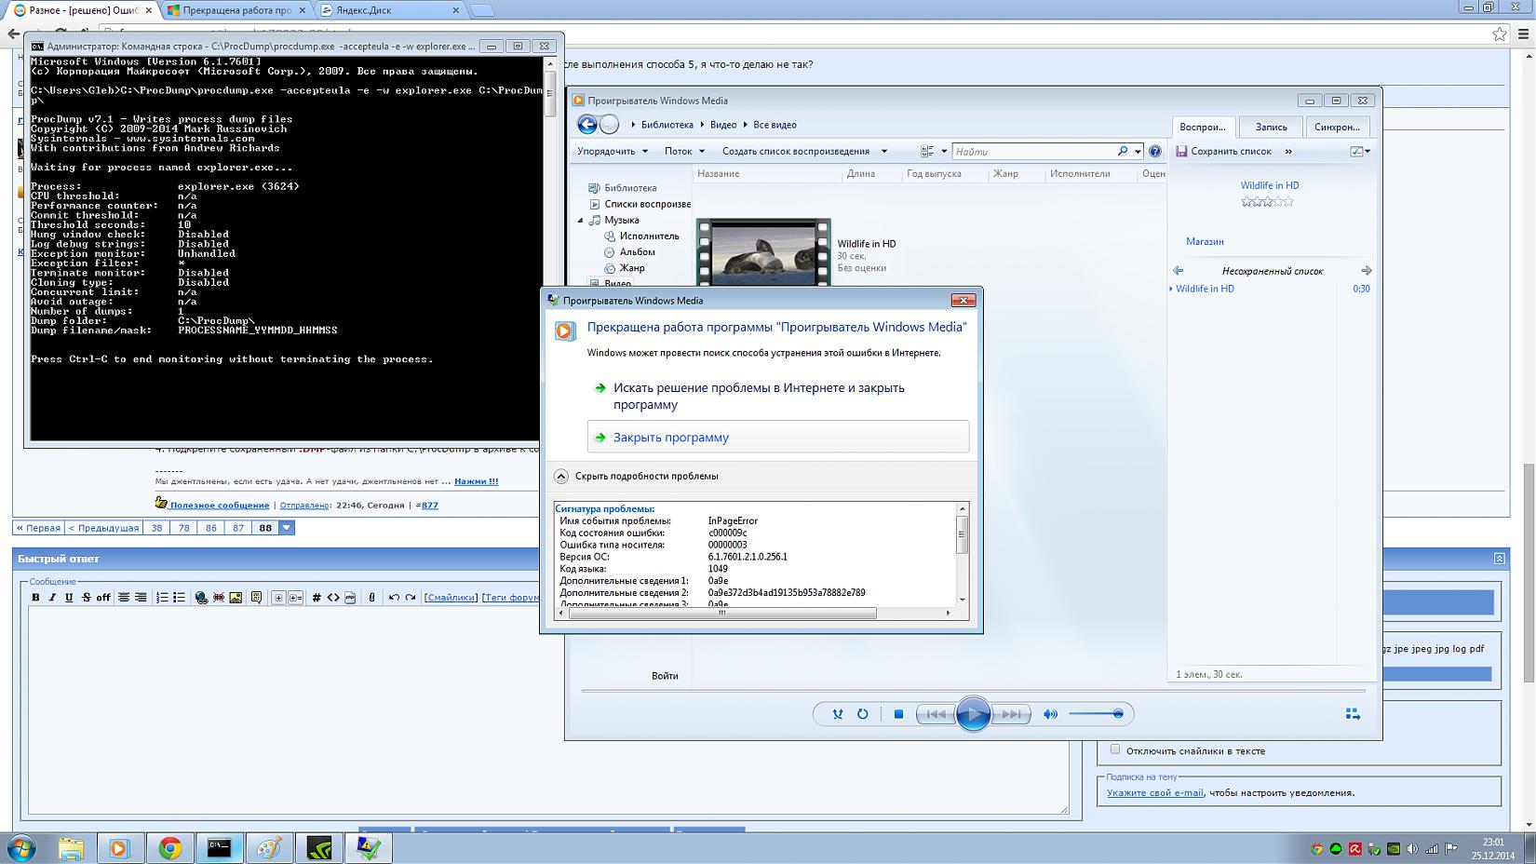Open the 'Запись' tab in media player
The image size is (1536, 864).
click(x=1271, y=127)
